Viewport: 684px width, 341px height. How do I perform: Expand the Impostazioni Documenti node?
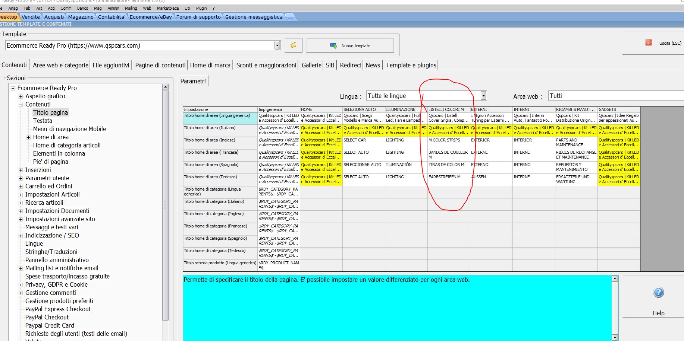(21, 211)
